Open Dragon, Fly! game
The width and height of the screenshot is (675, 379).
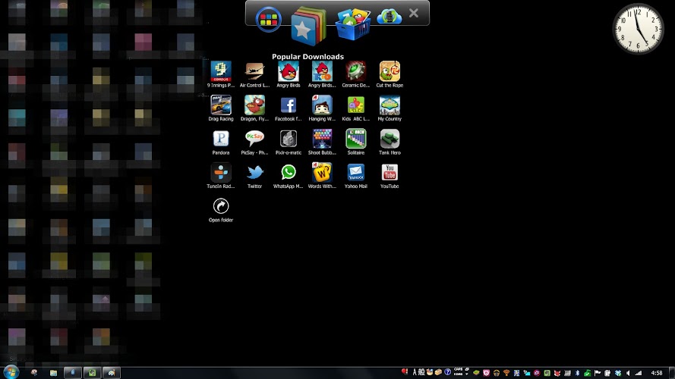[x=254, y=108]
